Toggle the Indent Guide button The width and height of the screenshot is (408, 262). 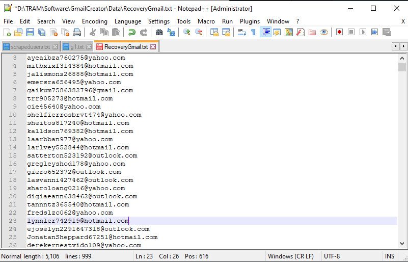(265, 32)
